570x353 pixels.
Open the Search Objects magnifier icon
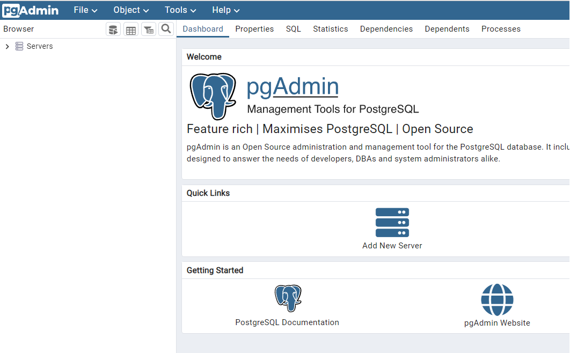tap(166, 29)
